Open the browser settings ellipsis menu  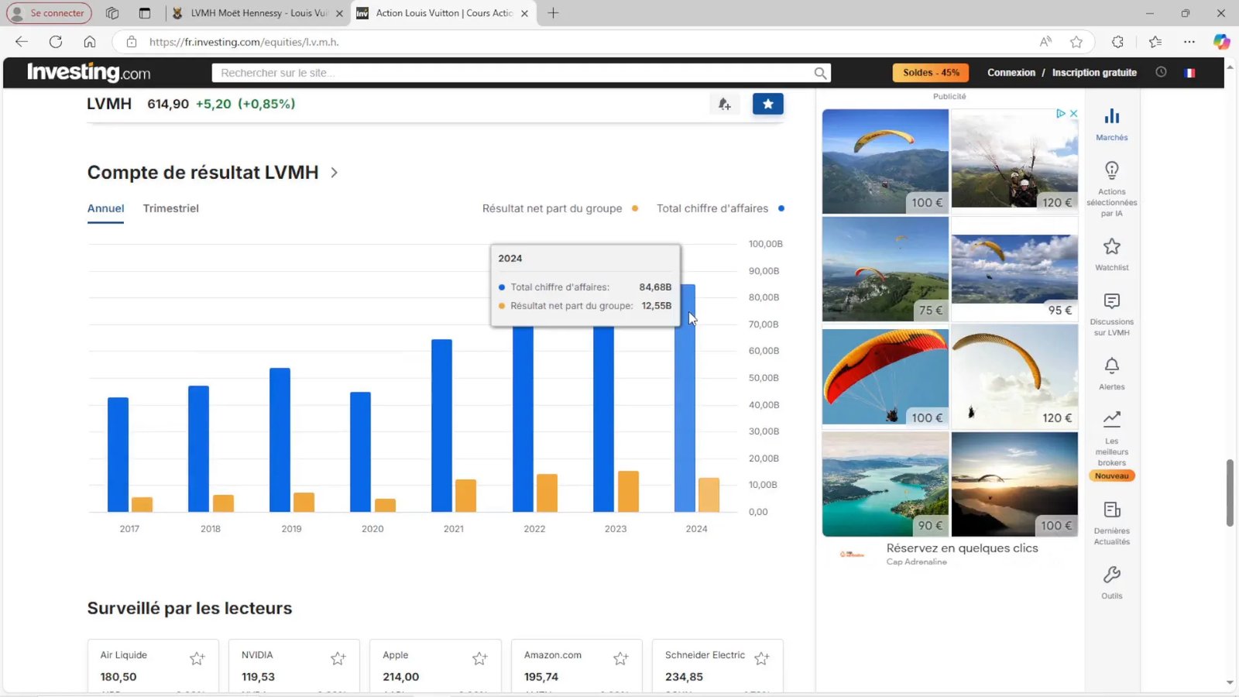pos(1189,42)
